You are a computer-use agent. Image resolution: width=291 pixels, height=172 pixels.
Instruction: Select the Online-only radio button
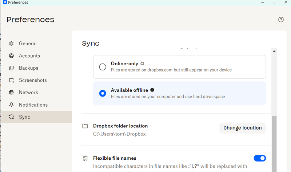pyautogui.click(x=103, y=67)
